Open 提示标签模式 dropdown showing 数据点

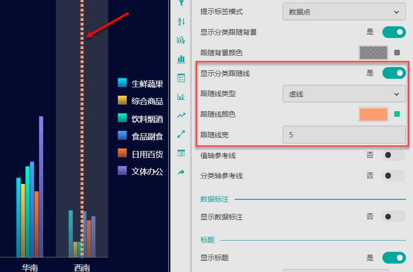tap(344, 12)
